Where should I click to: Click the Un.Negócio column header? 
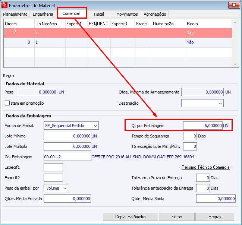tap(50, 24)
